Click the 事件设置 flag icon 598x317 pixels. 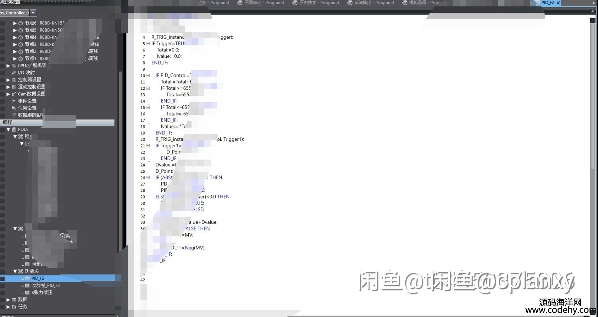pos(14,101)
